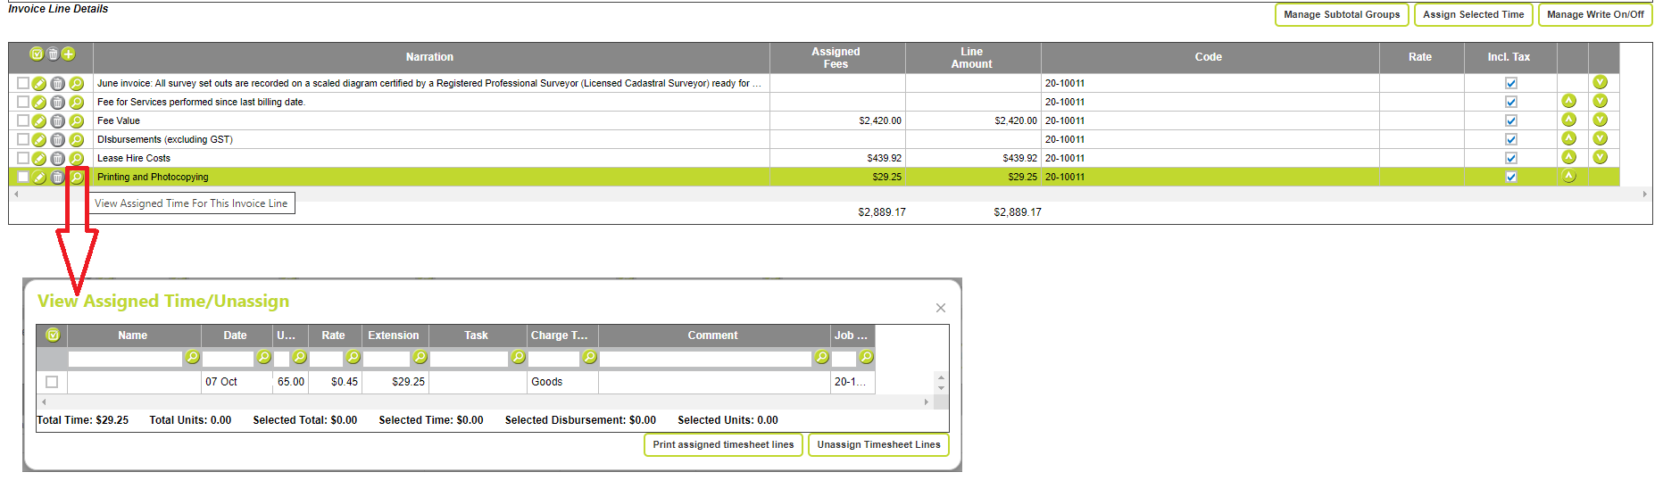This screenshot has height=497, width=1663.
Task: Move Lease Hire Costs line down
Action: (x=1600, y=158)
